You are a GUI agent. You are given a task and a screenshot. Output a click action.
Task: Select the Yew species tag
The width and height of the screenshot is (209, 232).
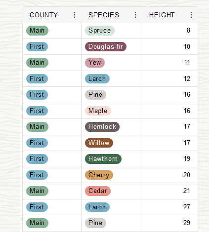[x=95, y=63]
